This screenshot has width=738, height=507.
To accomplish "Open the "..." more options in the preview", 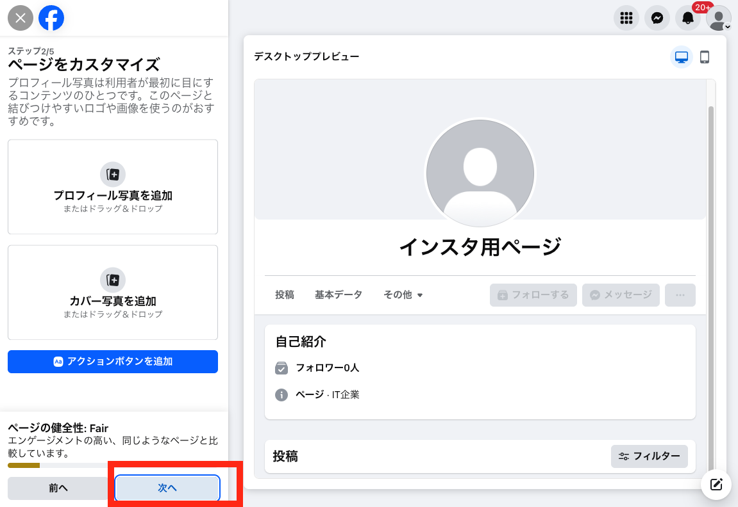I will click(x=680, y=295).
